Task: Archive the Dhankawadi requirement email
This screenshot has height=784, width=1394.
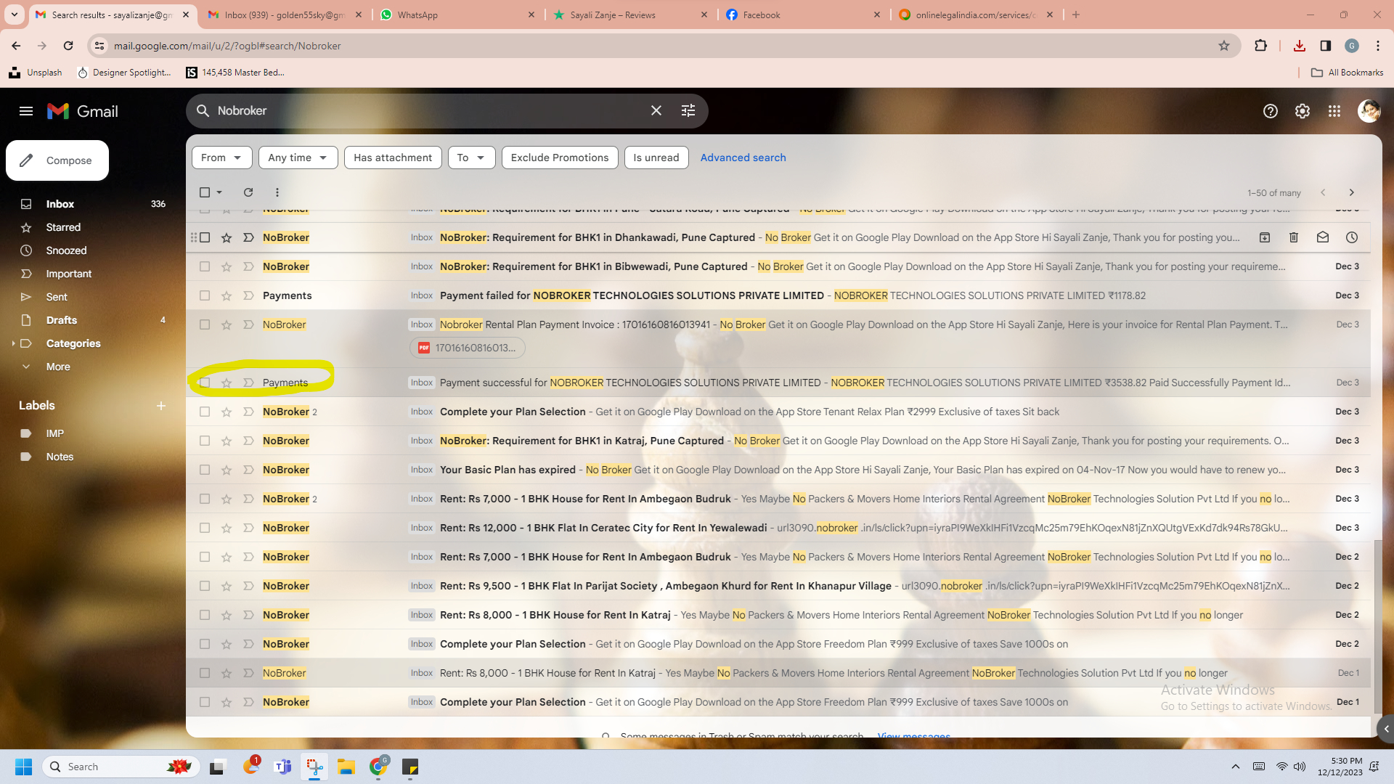Action: pos(1264,237)
